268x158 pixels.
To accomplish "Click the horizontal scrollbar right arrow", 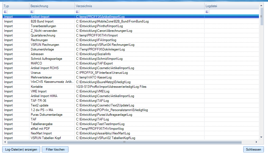I will (256, 142).
